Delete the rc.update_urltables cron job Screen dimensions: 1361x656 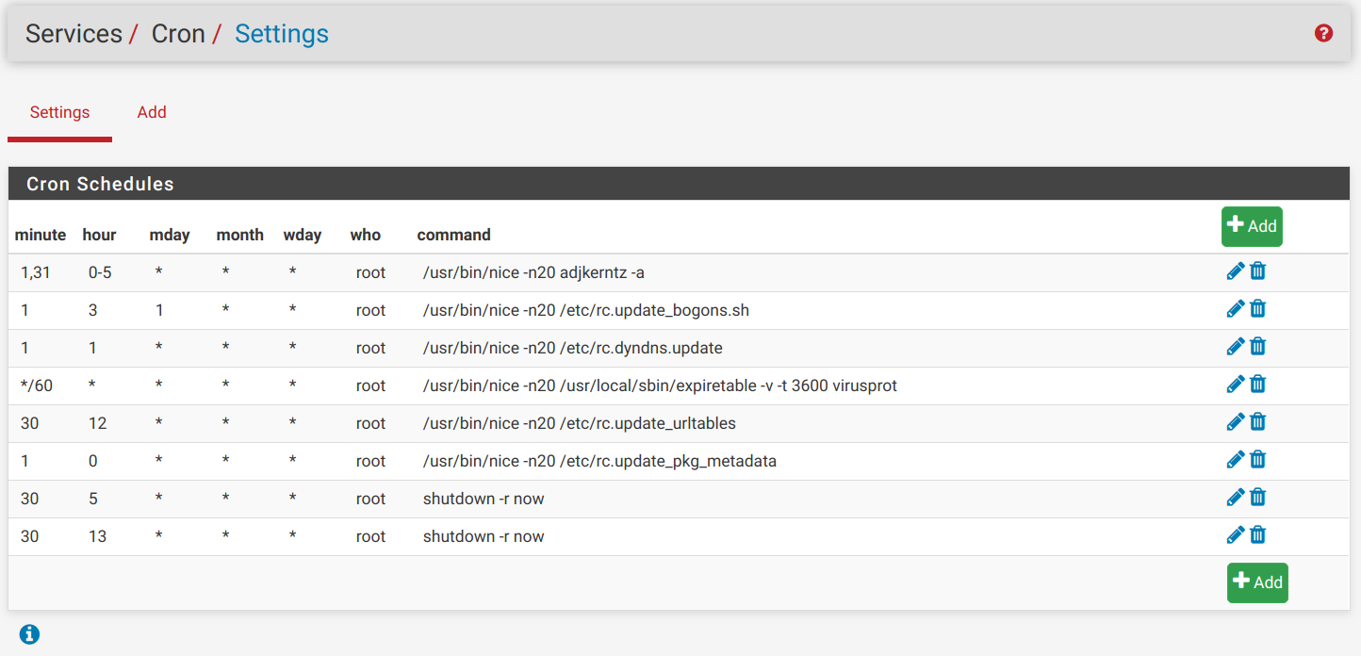click(x=1258, y=422)
